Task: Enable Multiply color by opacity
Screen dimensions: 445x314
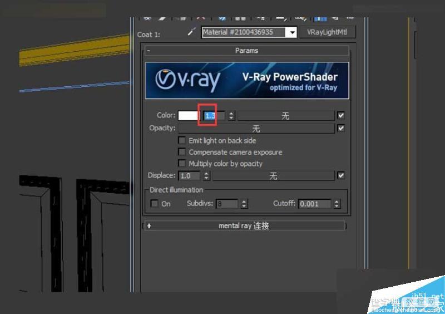Action: point(182,163)
